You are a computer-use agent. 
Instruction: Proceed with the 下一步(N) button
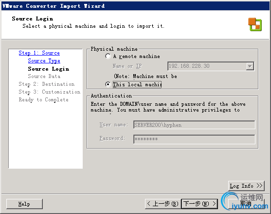(x=199, y=204)
